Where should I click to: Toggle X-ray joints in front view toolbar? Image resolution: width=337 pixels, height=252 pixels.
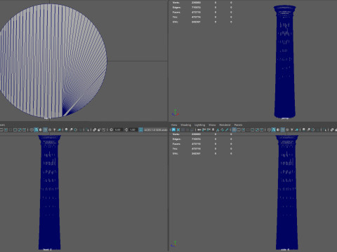104,129
